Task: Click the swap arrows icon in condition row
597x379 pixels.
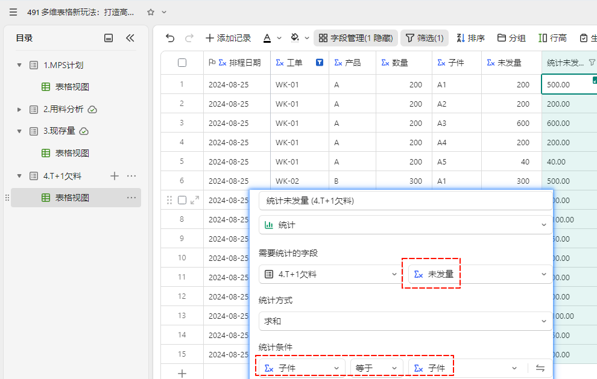Action: 540,368
